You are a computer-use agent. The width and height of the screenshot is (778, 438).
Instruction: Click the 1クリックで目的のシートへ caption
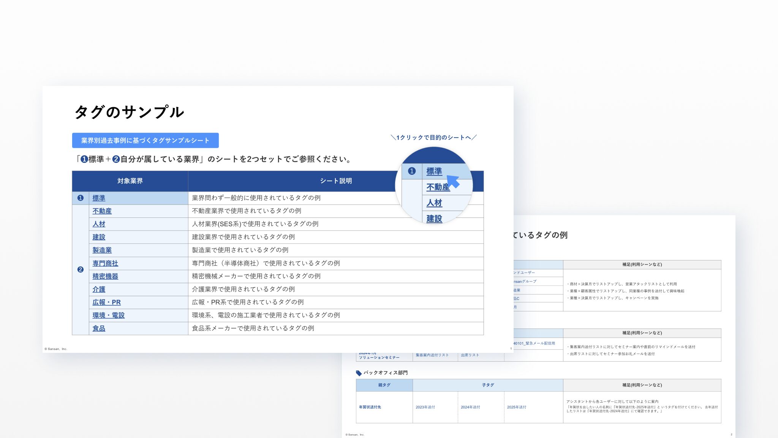433,138
